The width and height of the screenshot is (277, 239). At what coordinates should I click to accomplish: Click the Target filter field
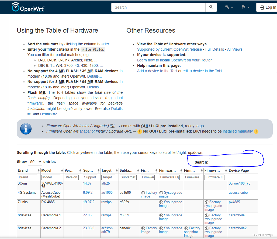pos(108,177)
